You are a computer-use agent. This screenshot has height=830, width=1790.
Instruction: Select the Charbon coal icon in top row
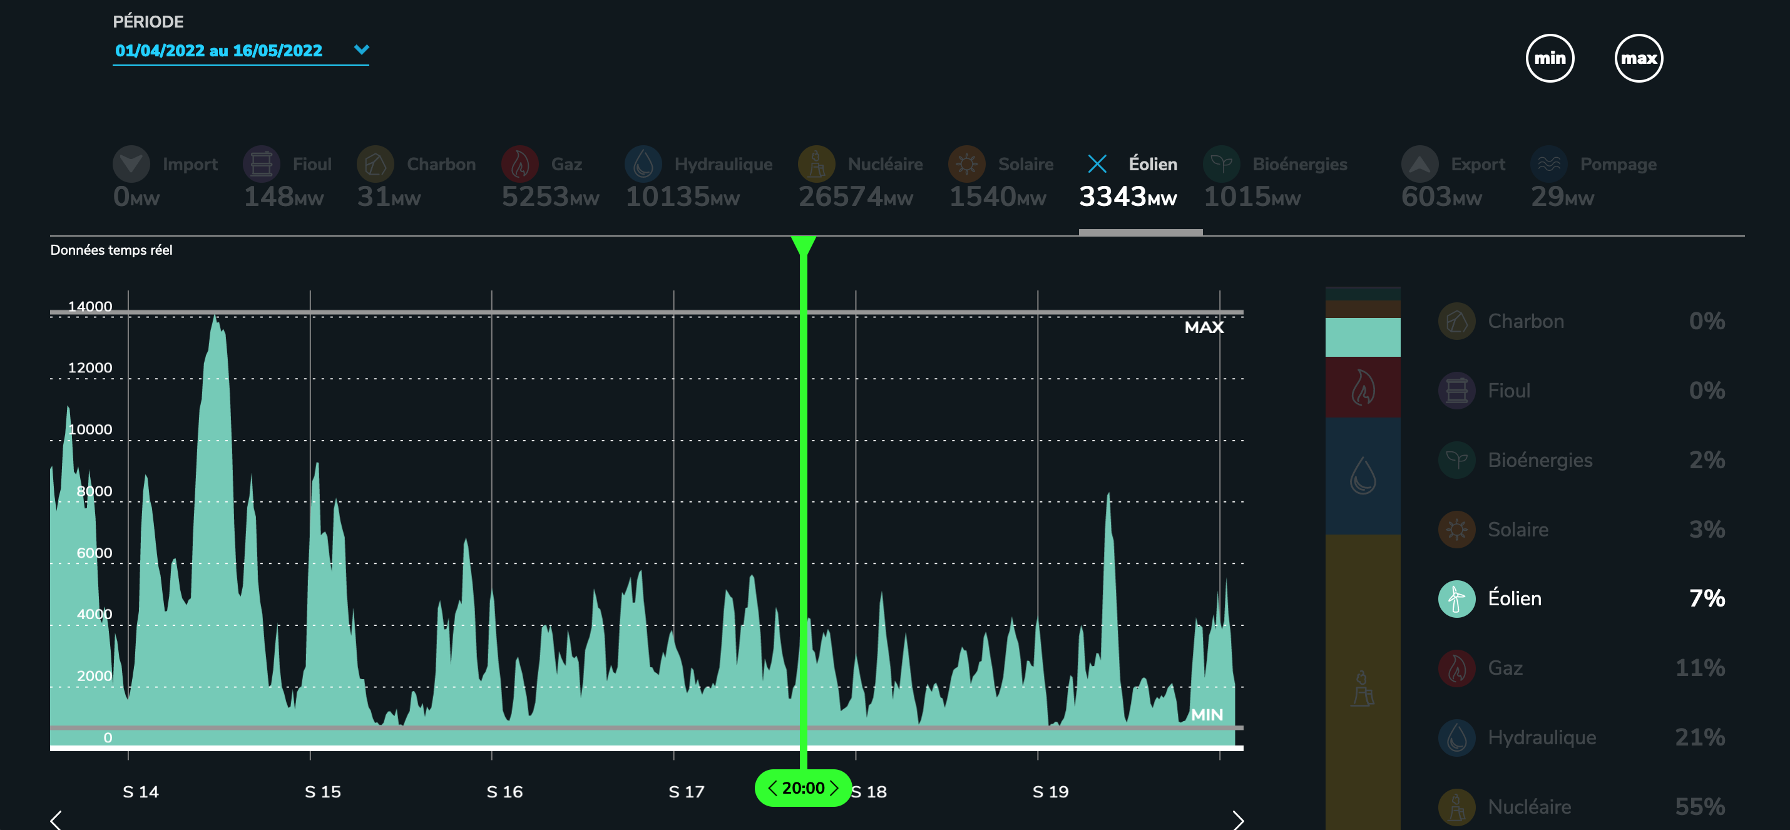point(376,164)
